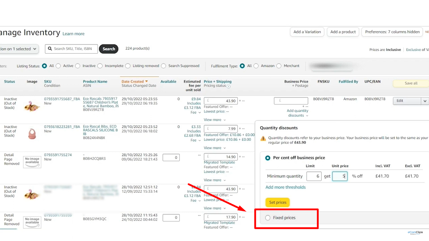Sort by the Available column
Screen dimensions: 429x241
click(168, 81)
